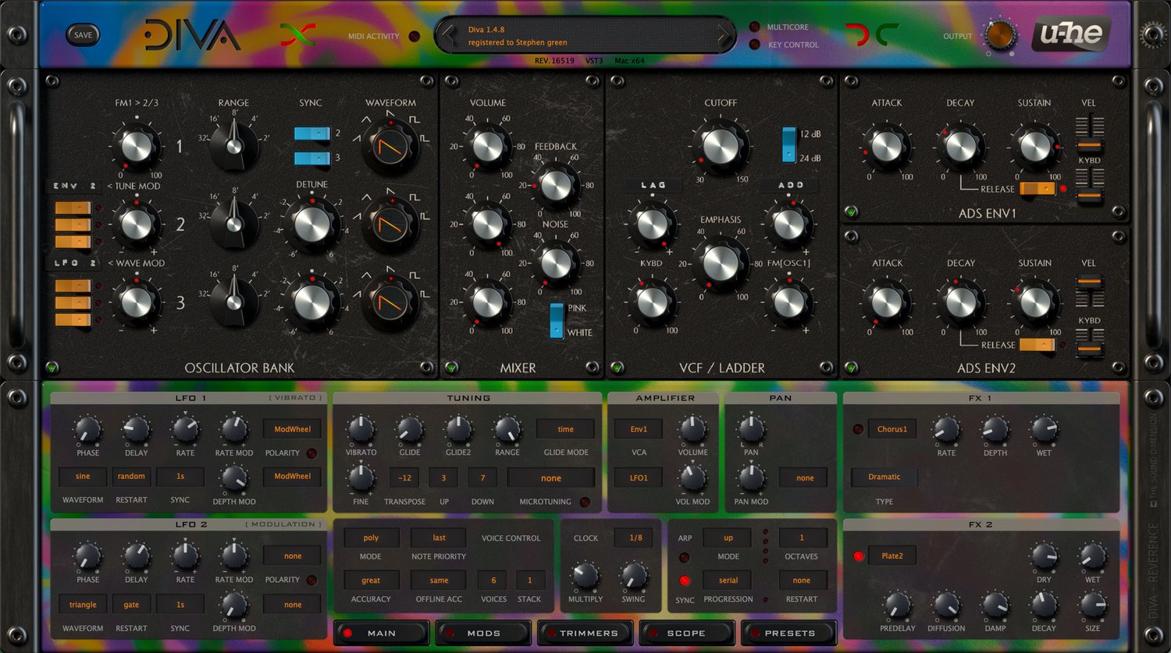This screenshot has height=653, width=1171.
Task: Switch to the SCOPE tab
Action: [687, 633]
